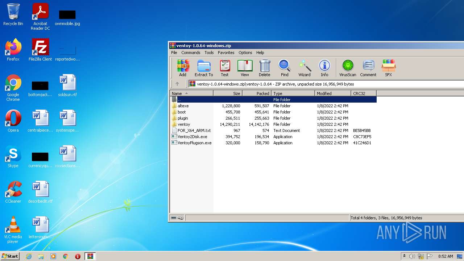The width and height of the screenshot is (464, 261).
Task: Launch CCleaner desktop shortcut
Action: pyautogui.click(x=13, y=192)
